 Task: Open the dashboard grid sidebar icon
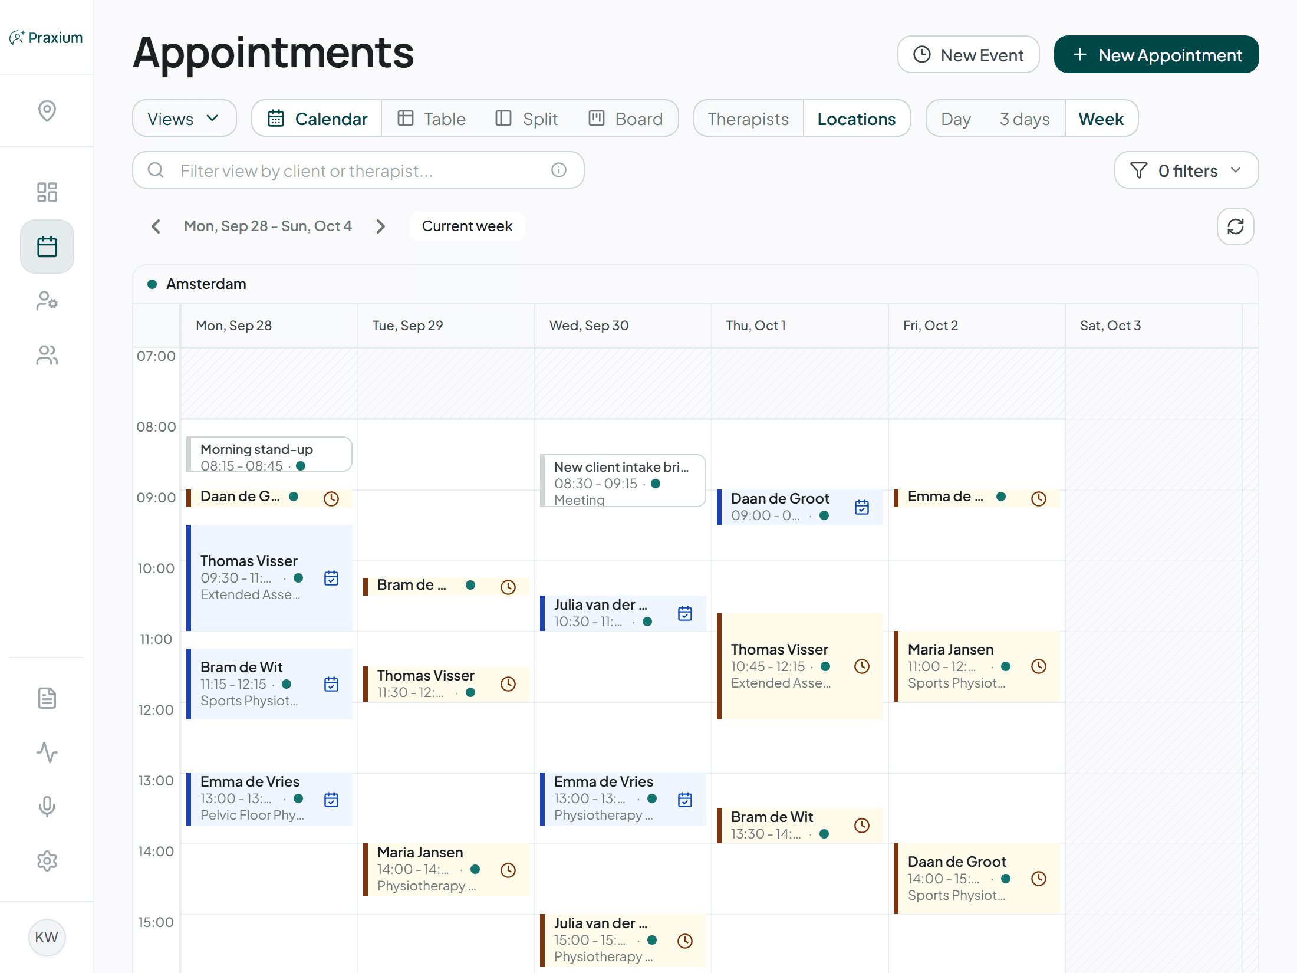pyautogui.click(x=47, y=192)
